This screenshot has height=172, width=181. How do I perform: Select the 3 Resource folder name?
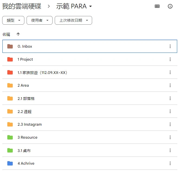click(x=27, y=137)
